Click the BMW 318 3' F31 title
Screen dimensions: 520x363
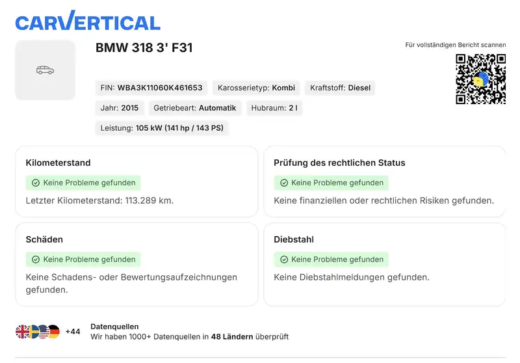tap(144, 47)
